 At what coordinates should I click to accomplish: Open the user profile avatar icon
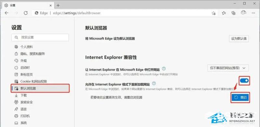(243, 13)
